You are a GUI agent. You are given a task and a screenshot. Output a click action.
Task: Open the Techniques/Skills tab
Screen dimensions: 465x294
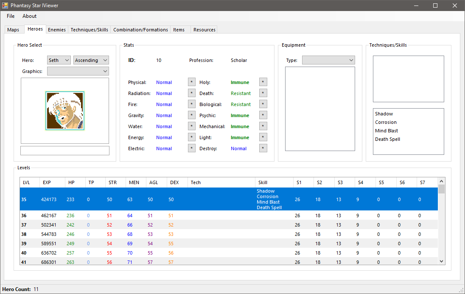[89, 30]
